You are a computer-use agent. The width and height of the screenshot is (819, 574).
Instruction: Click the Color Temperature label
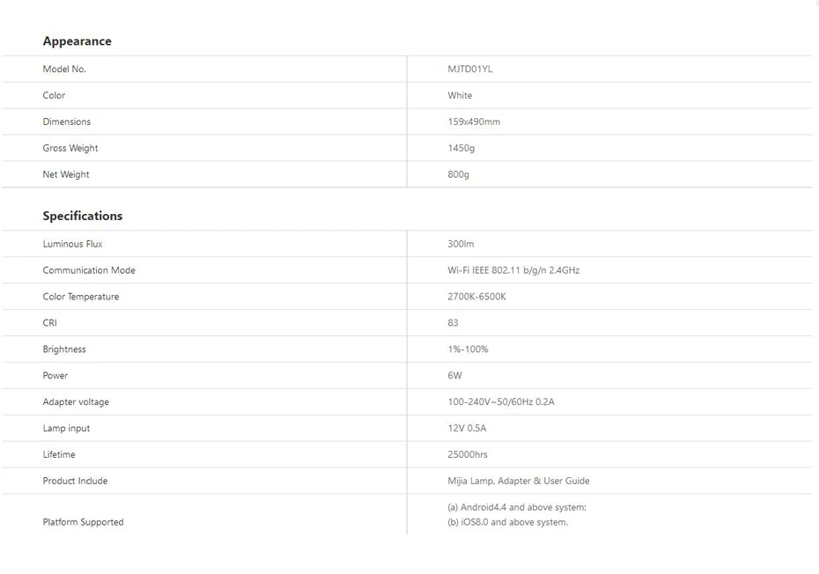coord(81,297)
